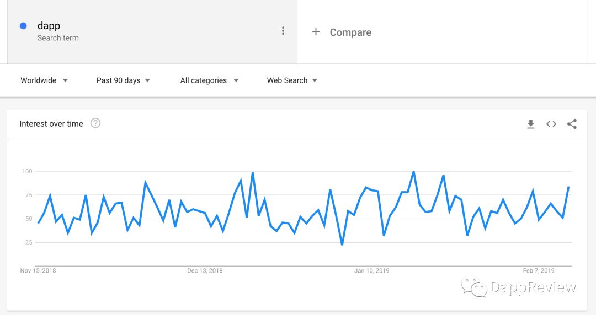Viewport: 596px width, 315px height.
Task: Click the Jan 10, 2019 axis label
Action: coord(372,270)
